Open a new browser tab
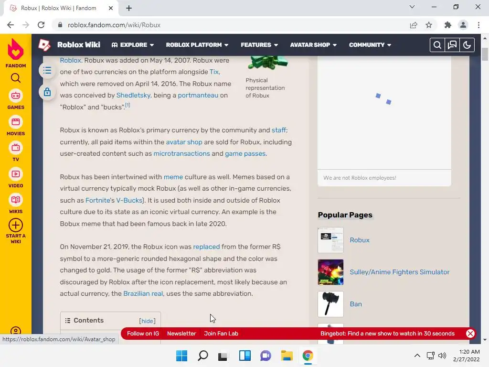This screenshot has width=489, height=367. (129, 8)
